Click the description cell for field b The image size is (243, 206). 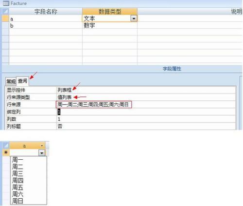[x=190, y=25]
